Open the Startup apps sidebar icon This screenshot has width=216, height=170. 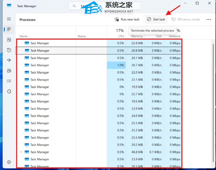(x=9, y=60)
